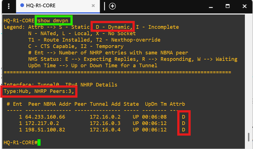Image resolution: width=253 pixels, height=149 pixels.
Task: Maximize the terminal window
Action: (x=228, y=6)
